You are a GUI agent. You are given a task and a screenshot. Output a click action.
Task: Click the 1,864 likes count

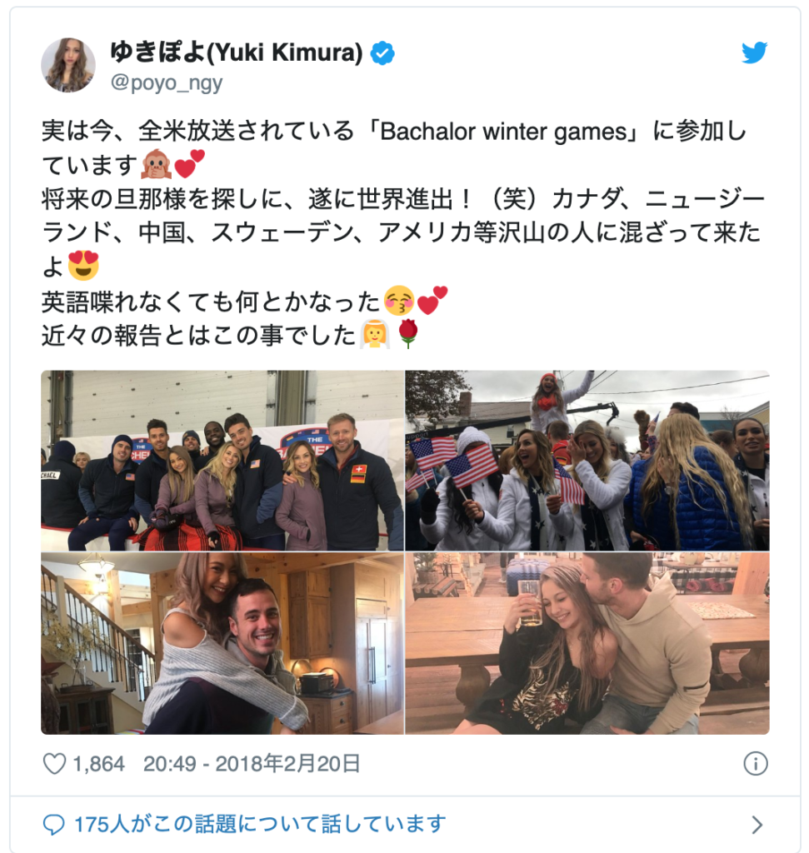tap(98, 765)
